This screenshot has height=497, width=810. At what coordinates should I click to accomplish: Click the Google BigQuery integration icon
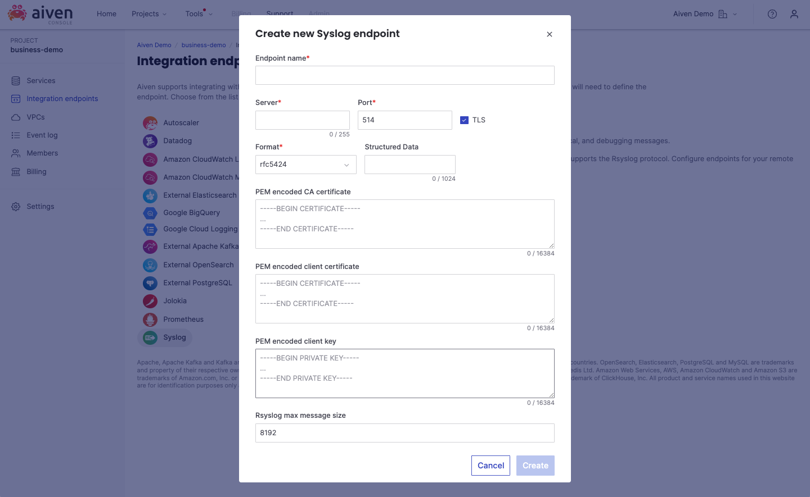(x=150, y=213)
